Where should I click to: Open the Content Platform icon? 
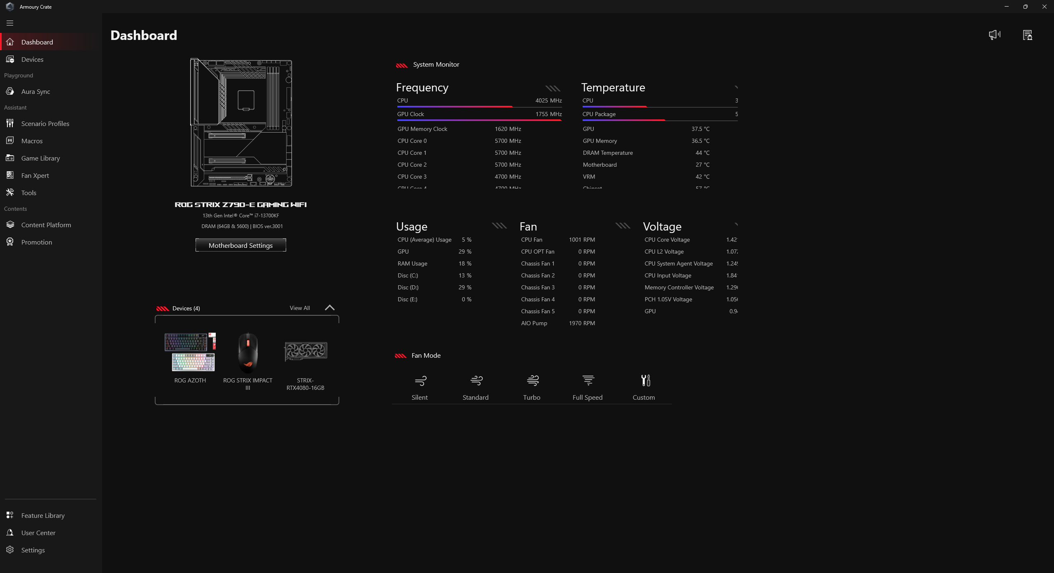10,225
